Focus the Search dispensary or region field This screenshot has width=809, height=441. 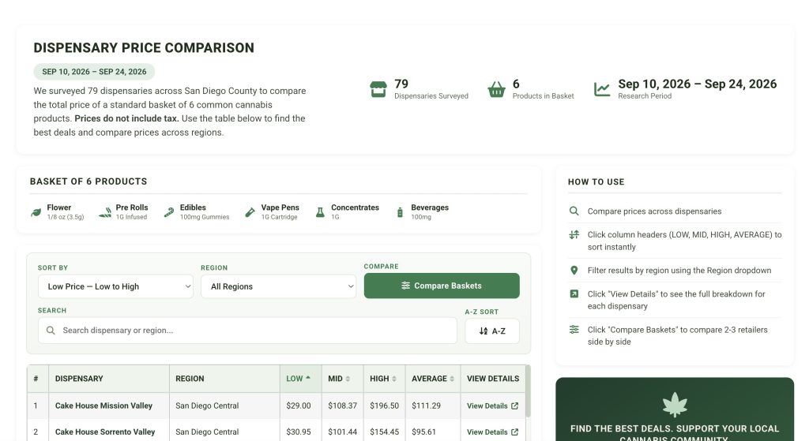[x=247, y=331]
